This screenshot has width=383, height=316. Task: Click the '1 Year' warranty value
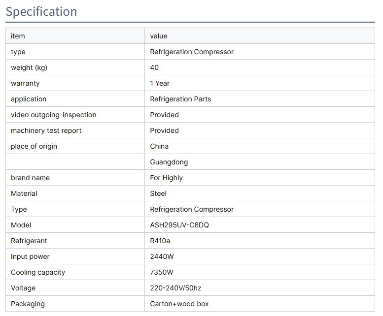click(160, 83)
